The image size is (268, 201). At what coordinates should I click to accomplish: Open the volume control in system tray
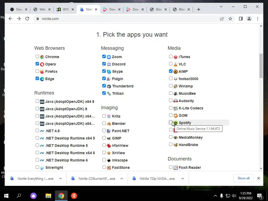tap(234, 196)
